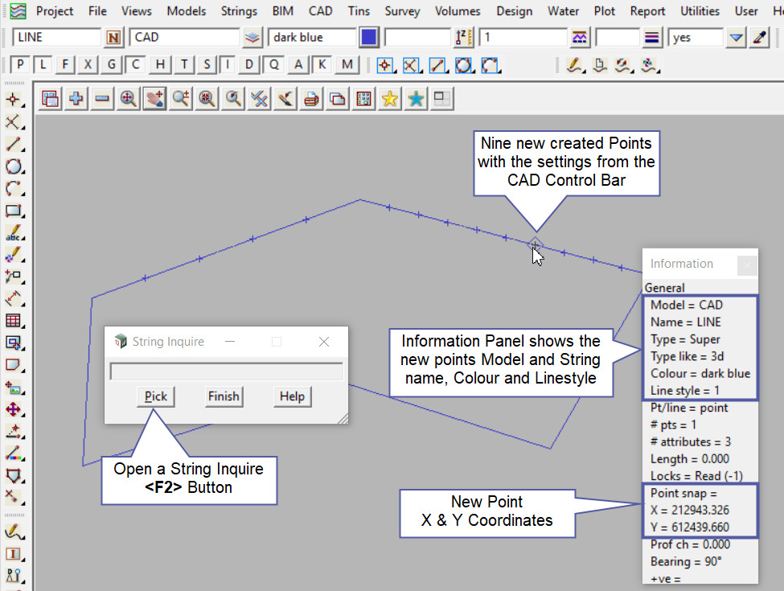The width and height of the screenshot is (784, 591).
Task: Click the yellow star icon
Action: (390, 98)
